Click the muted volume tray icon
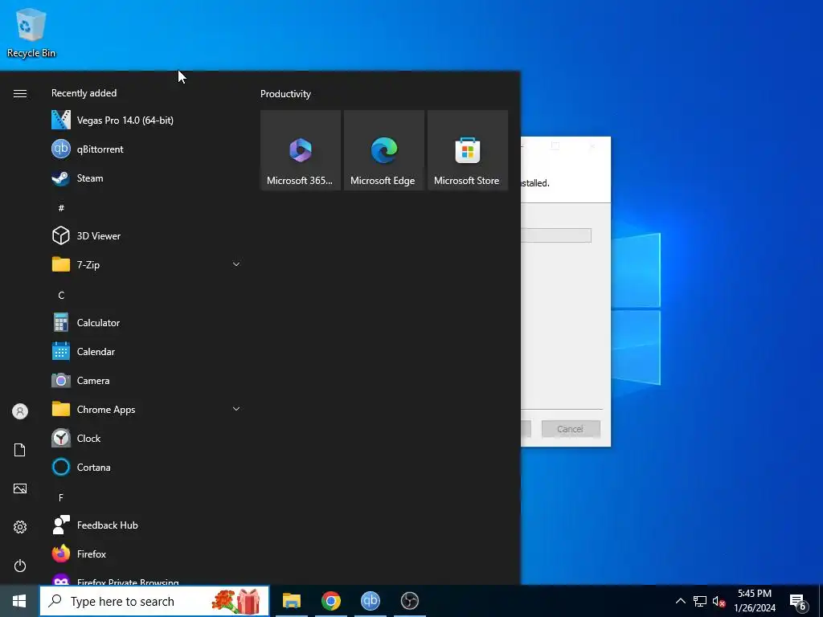The width and height of the screenshot is (823, 617). coord(719,601)
